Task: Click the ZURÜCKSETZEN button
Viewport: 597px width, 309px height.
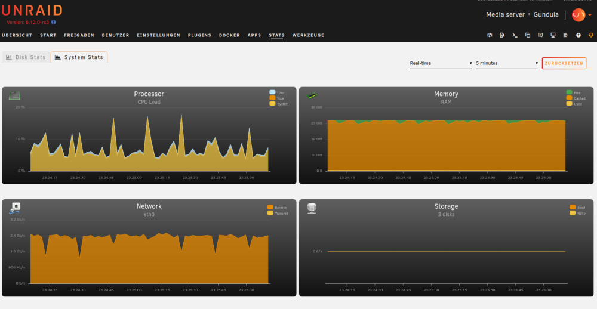Action: click(x=564, y=64)
